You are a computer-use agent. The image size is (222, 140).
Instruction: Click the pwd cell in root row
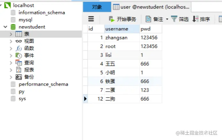pos(151,46)
